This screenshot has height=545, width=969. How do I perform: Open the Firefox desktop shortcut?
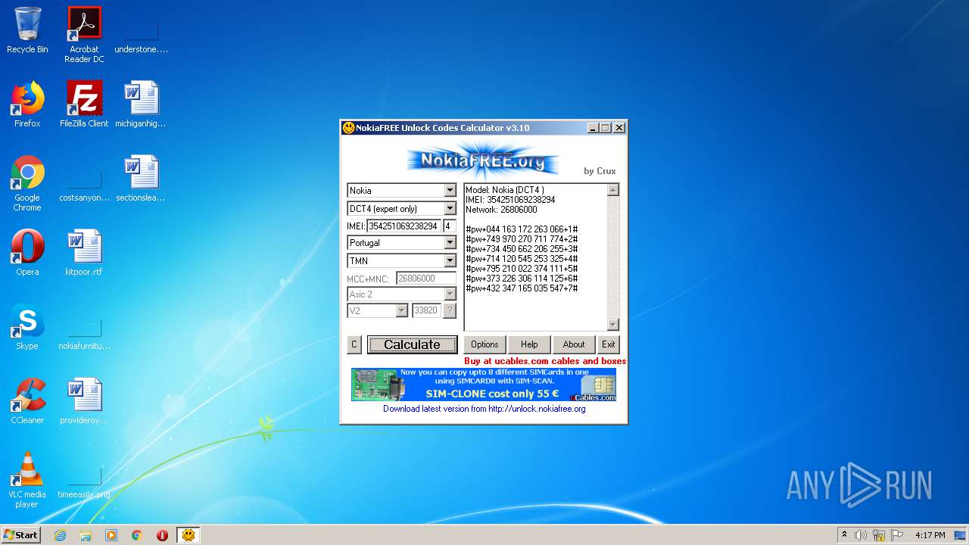coord(27,104)
